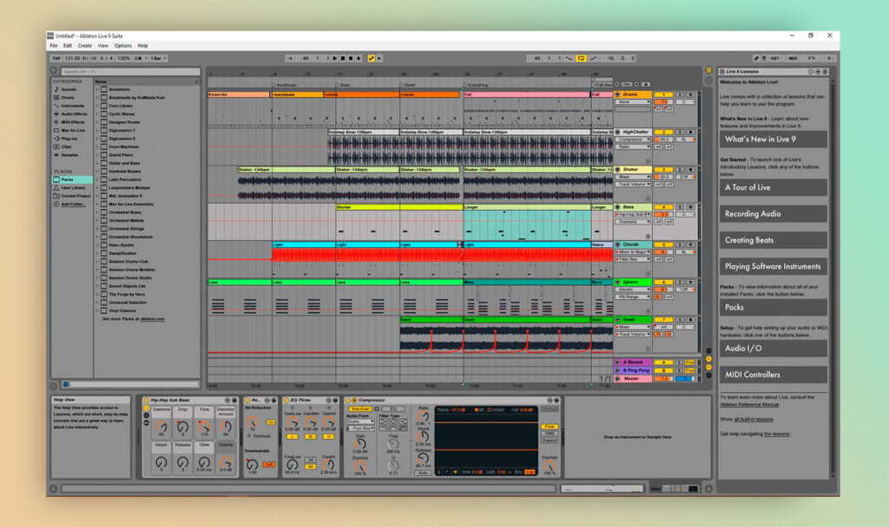Viewport: 889px width, 527px height.
Task: Open the MIDI Controllers lesson
Action: tap(774, 374)
